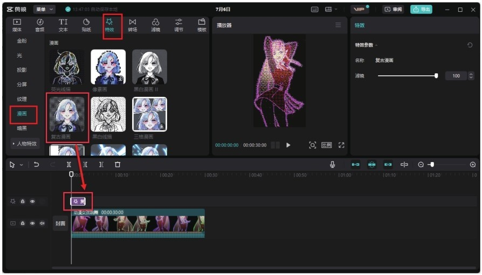Viewport: 482px width, 275px height.
Task: Select the 暗黑 effect category
Action: point(22,128)
